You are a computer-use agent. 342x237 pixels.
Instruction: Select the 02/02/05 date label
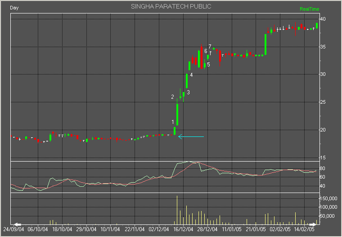click(x=280, y=229)
